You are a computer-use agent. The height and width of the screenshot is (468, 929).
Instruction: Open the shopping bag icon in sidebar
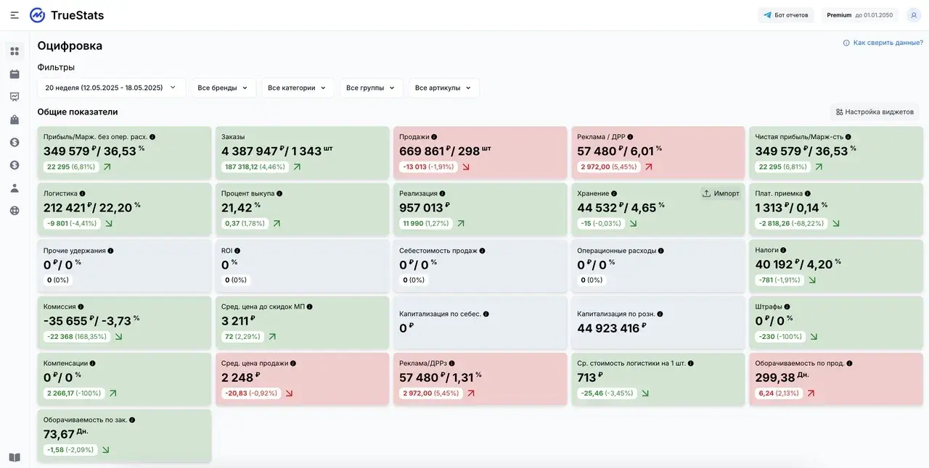click(15, 120)
